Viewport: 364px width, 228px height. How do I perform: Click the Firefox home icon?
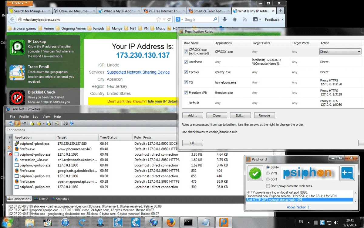[234, 19]
